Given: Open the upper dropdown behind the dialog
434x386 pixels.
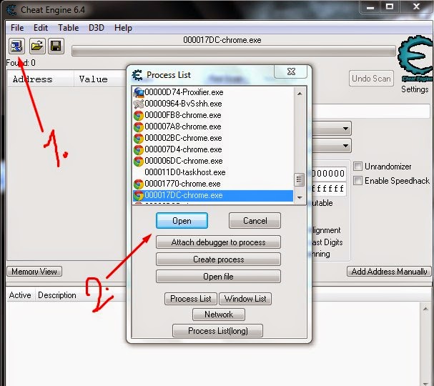Looking at the screenshot, I should coord(345,129).
